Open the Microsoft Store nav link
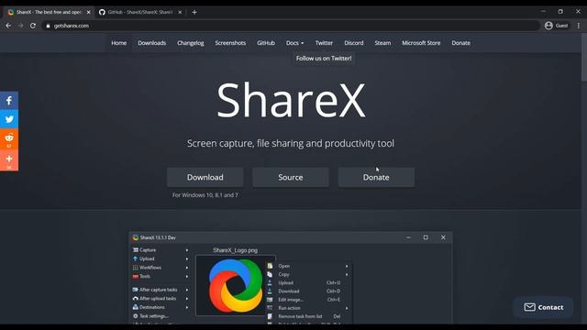 pyautogui.click(x=421, y=43)
